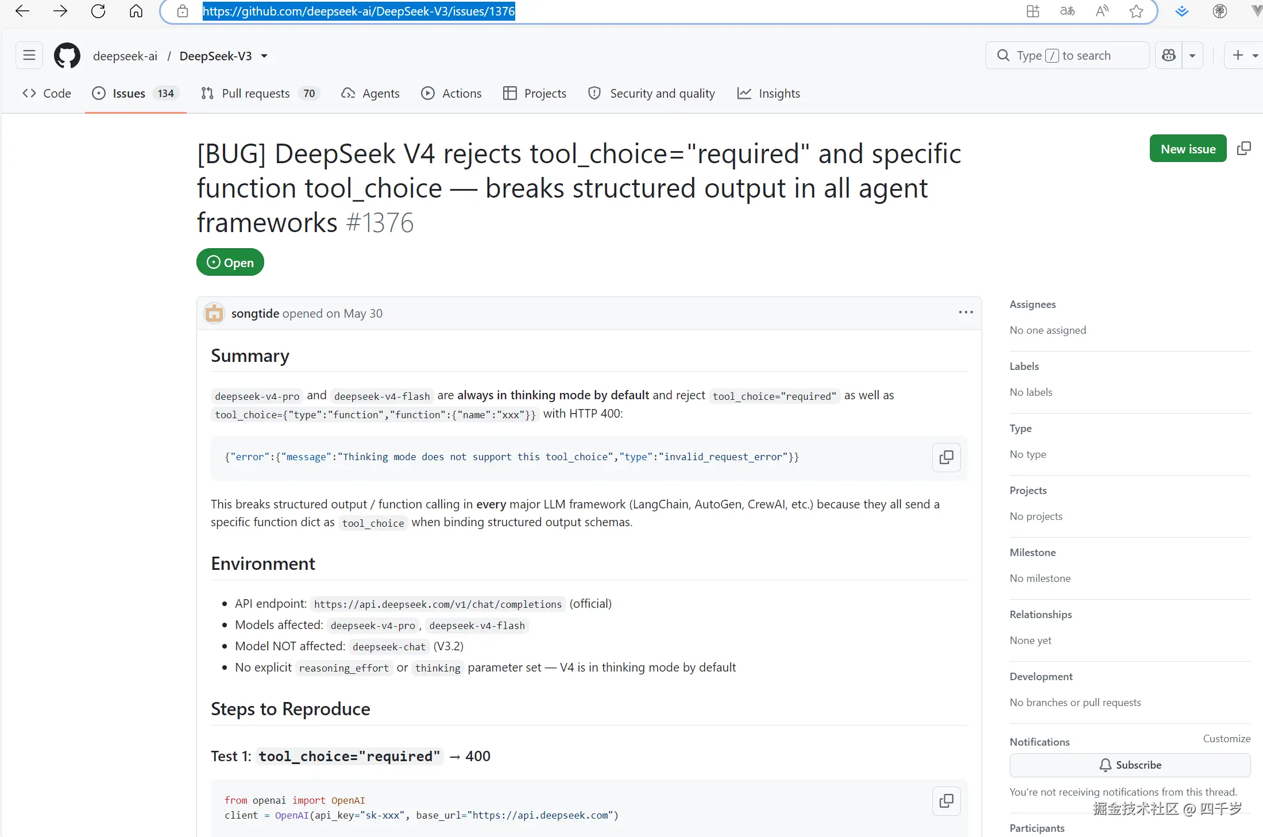This screenshot has height=837, width=1263.
Task: Open the browser home page
Action: pyautogui.click(x=136, y=11)
